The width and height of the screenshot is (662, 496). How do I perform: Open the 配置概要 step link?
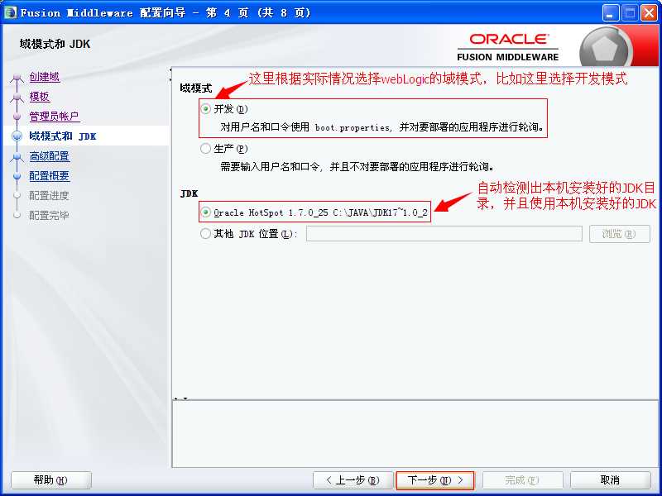(x=50, y=176)
